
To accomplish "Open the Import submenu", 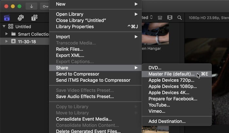I will [96, 37].
